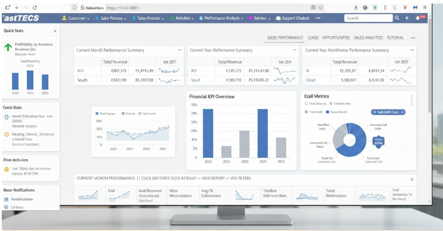This screenshot has height=231, width=443.
Task: Click the three dots after the Tutorial tab
Action: pyautogui.click(x=413, y=38)
